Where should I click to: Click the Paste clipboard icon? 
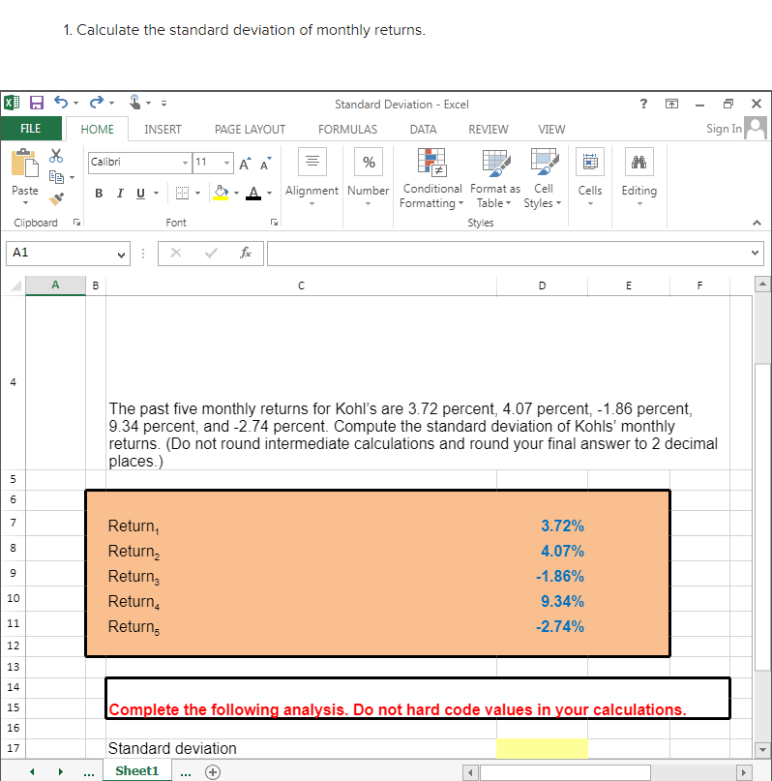(x=24, y=163)
